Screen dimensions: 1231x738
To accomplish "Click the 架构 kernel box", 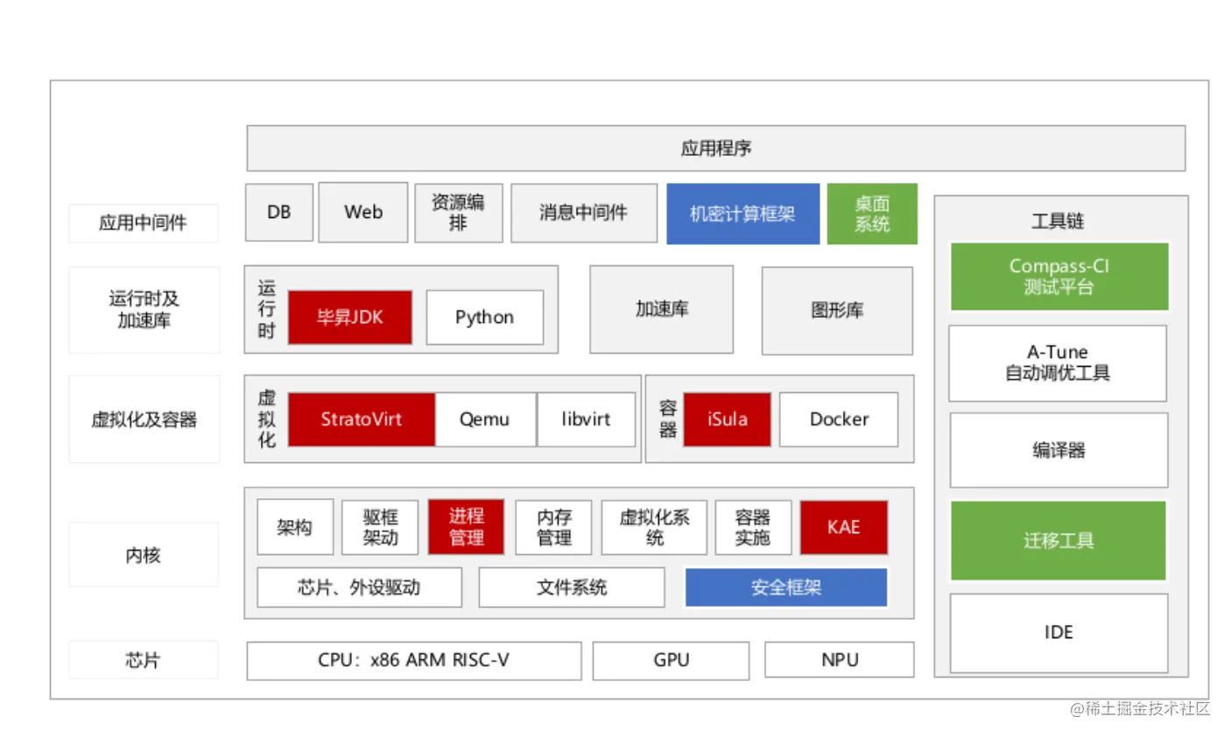I will tap(295, 527).
